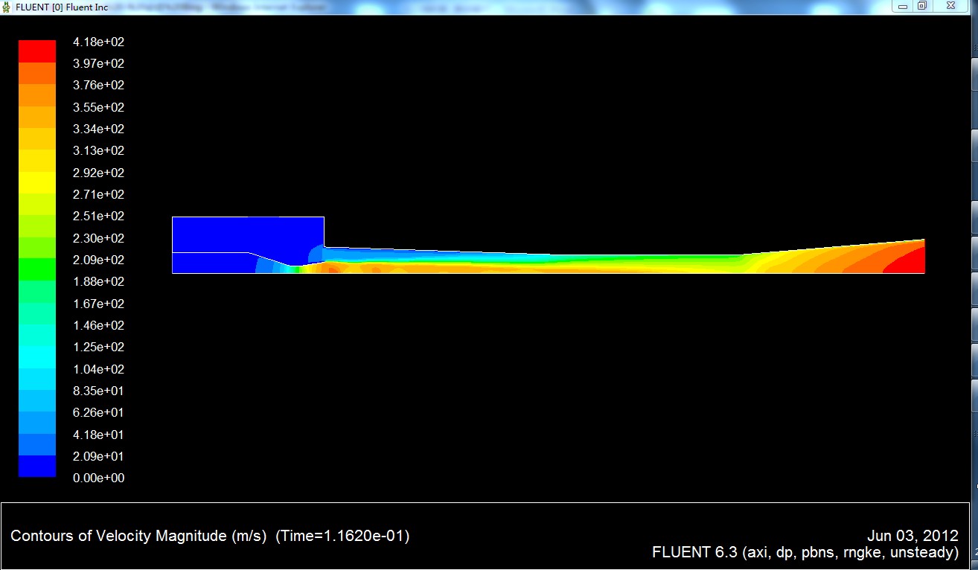Viewport: 978px width, 570px height.
Task: Click the 3.97e+02 legend value label
Action: coord(98,63)
